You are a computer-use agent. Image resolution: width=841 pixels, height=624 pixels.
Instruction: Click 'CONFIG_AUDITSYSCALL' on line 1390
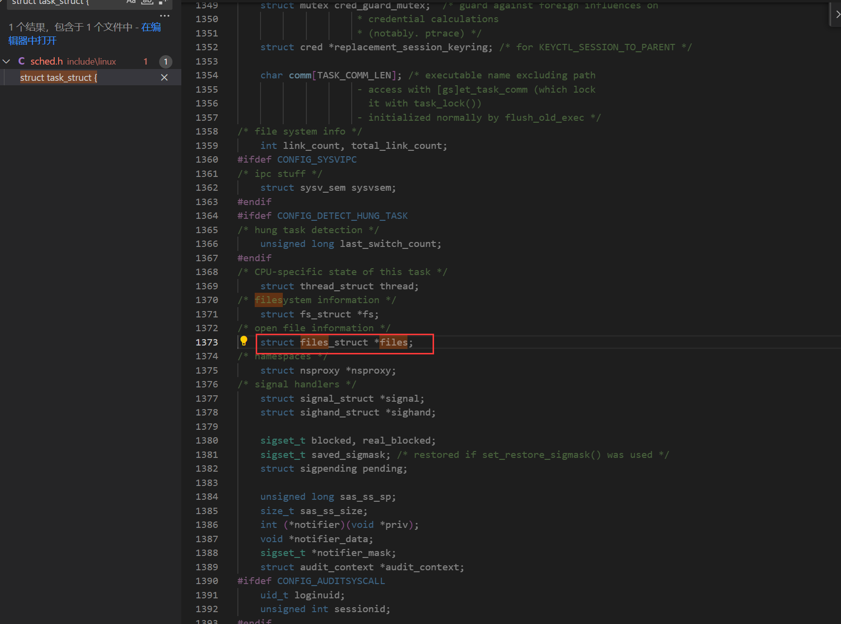331,581
